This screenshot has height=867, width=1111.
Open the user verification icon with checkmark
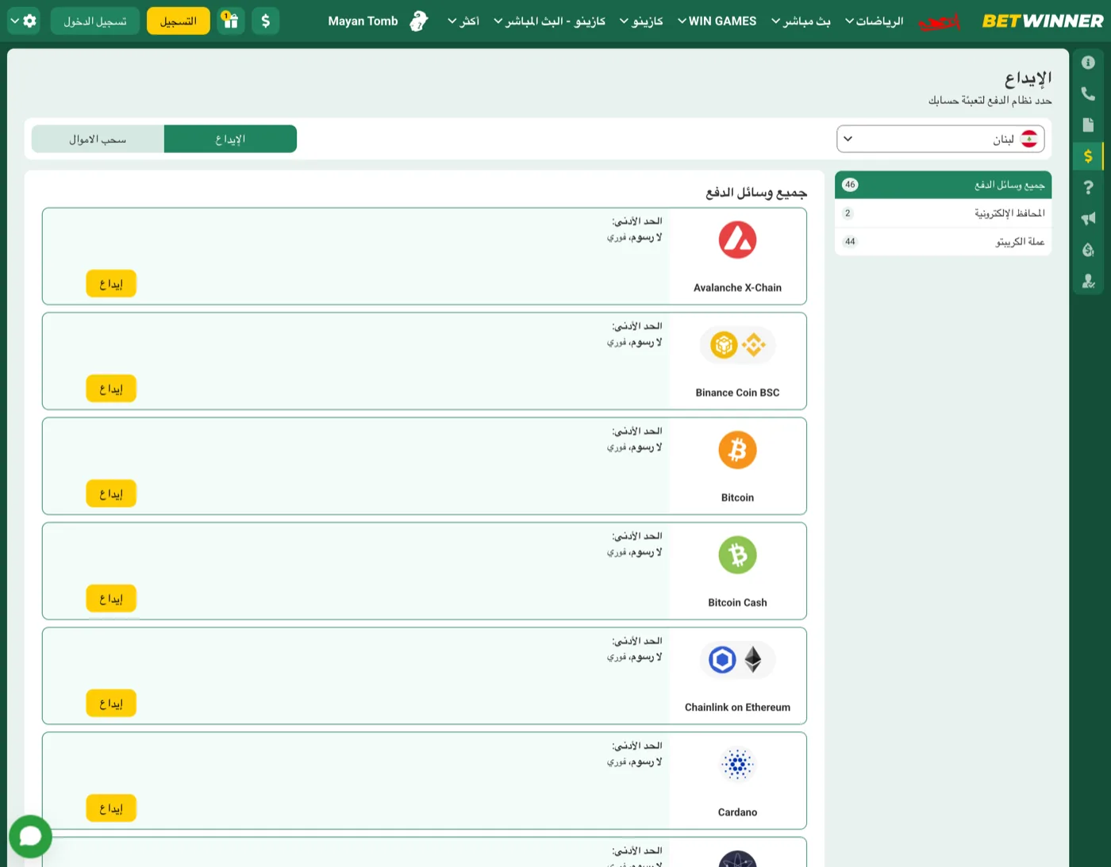coord(1088,281)
